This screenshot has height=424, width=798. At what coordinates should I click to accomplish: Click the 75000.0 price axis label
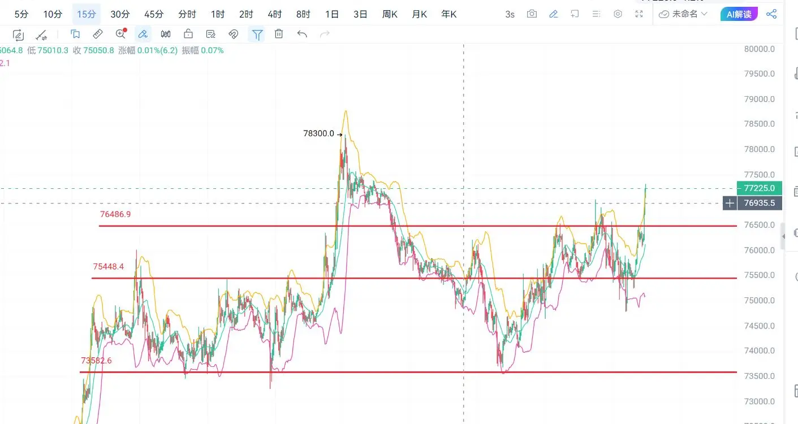[760, 301]
